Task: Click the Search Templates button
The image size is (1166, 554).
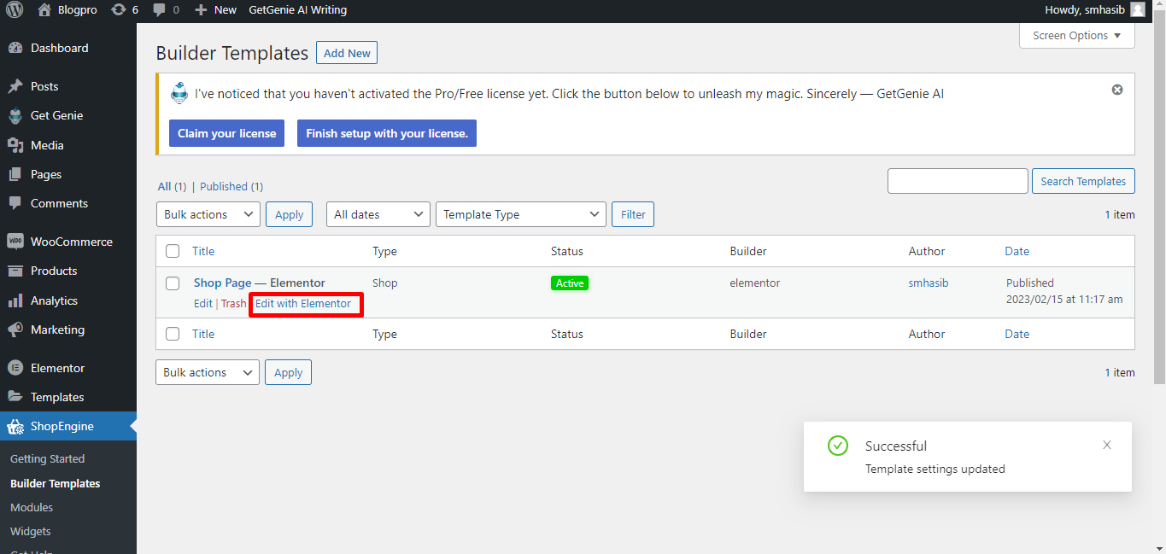Action: [1083, 181]
